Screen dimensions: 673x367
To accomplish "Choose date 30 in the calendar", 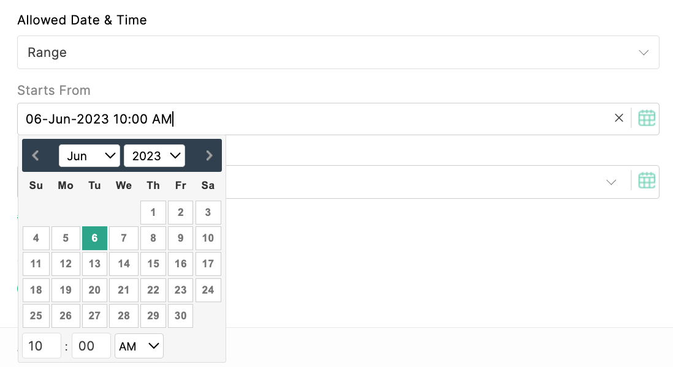I will click(181, 316).
